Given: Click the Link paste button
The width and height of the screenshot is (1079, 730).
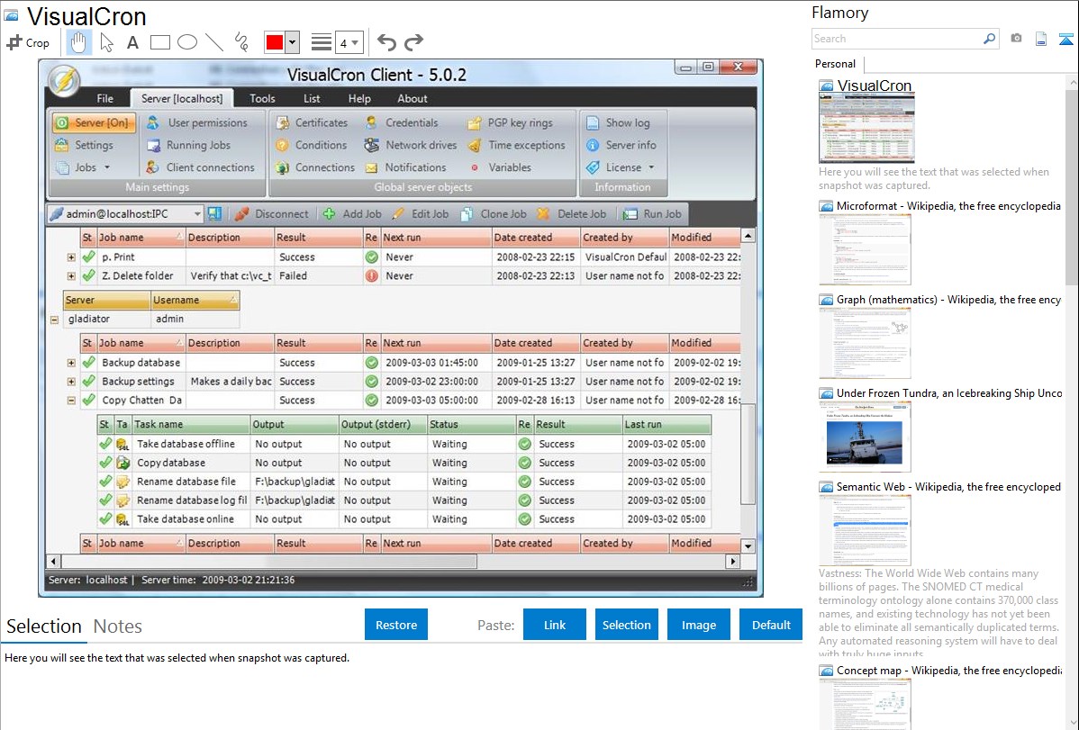Looking at the screenshot, I should click(555, 625).
